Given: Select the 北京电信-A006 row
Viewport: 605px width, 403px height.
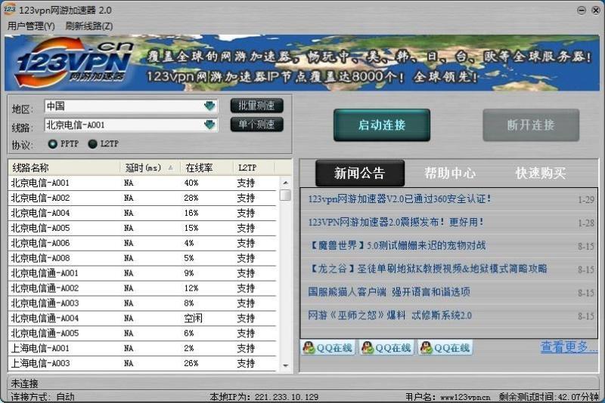Looking at the screenshot, I should (142, 243).
